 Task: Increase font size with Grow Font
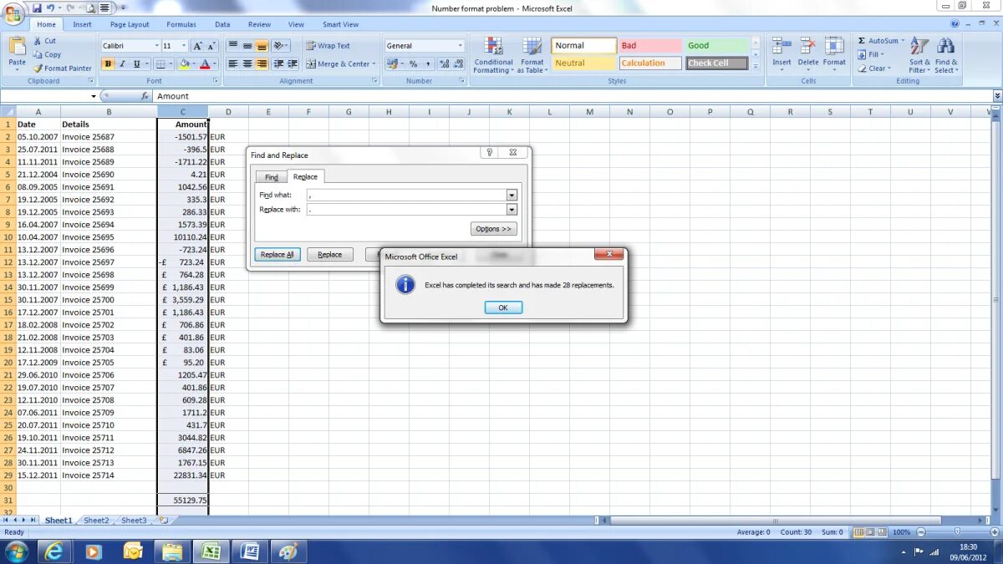tap(198, 46)
